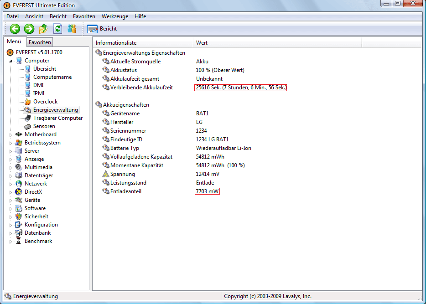This screenshot has width=426, height=304.
Task: Open the Bericht menu in menu bar
Action: pos(58,16)
